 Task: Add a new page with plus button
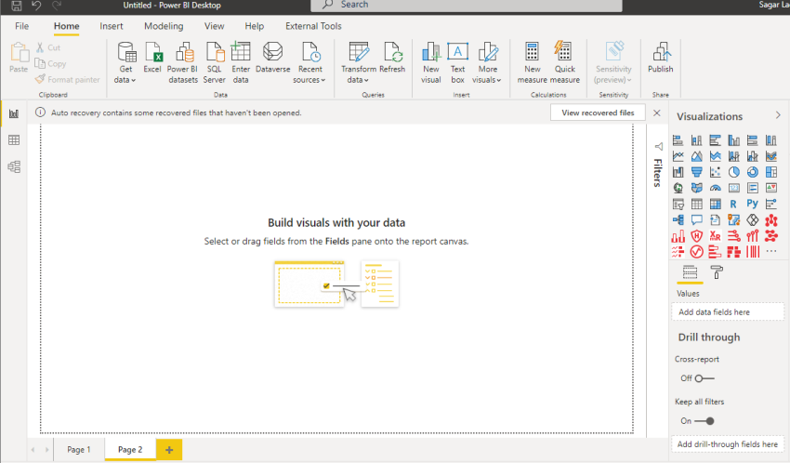click(x=169, y=449)
